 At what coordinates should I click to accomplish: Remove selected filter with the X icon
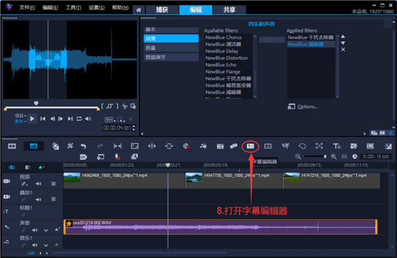pyautogui.click(x=343, y=50)
